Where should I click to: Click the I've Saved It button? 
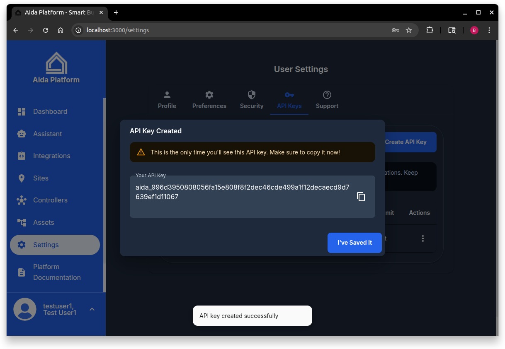pos(354,243)
